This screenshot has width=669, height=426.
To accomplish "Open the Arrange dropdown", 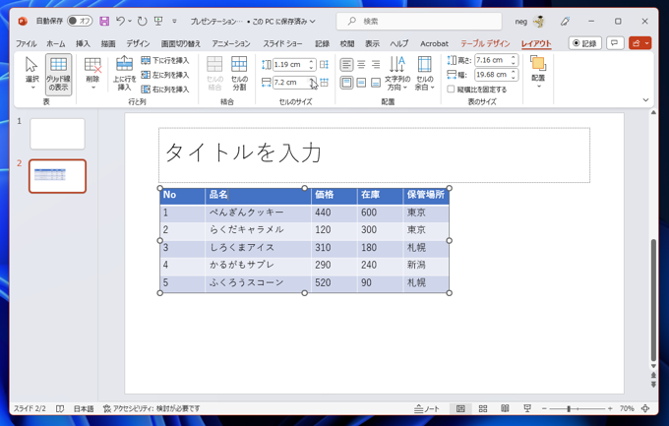I will 538,72.
